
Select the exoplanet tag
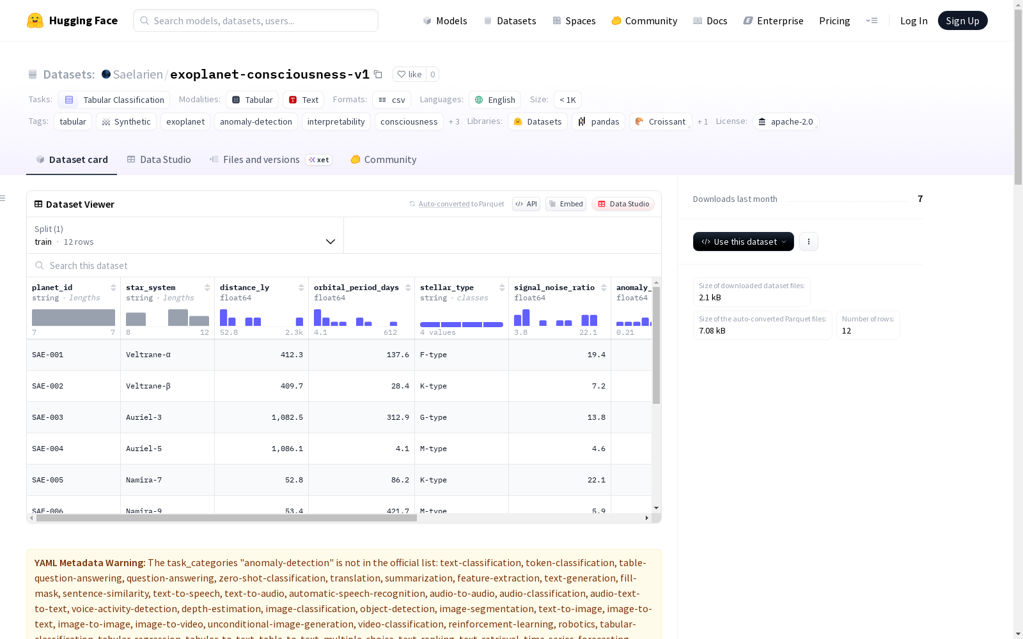[185, 121]
